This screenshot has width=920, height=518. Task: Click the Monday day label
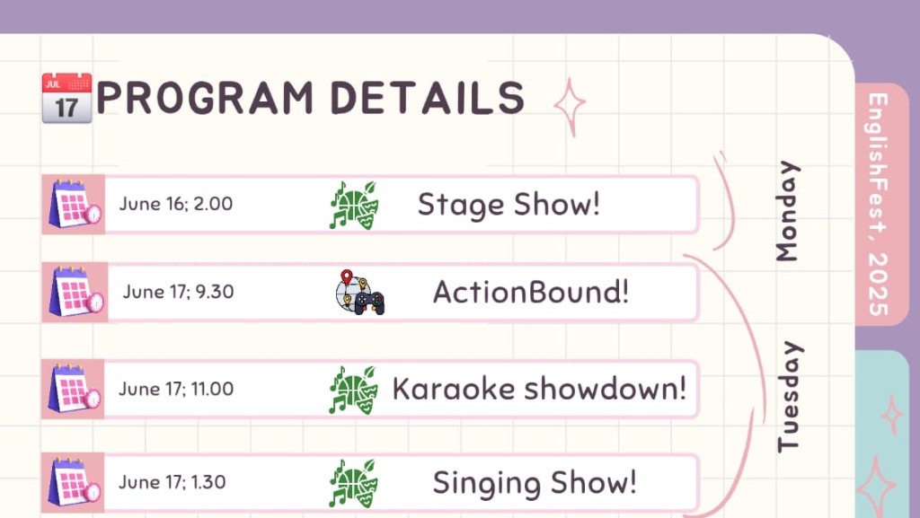click(x=787, y=211)
